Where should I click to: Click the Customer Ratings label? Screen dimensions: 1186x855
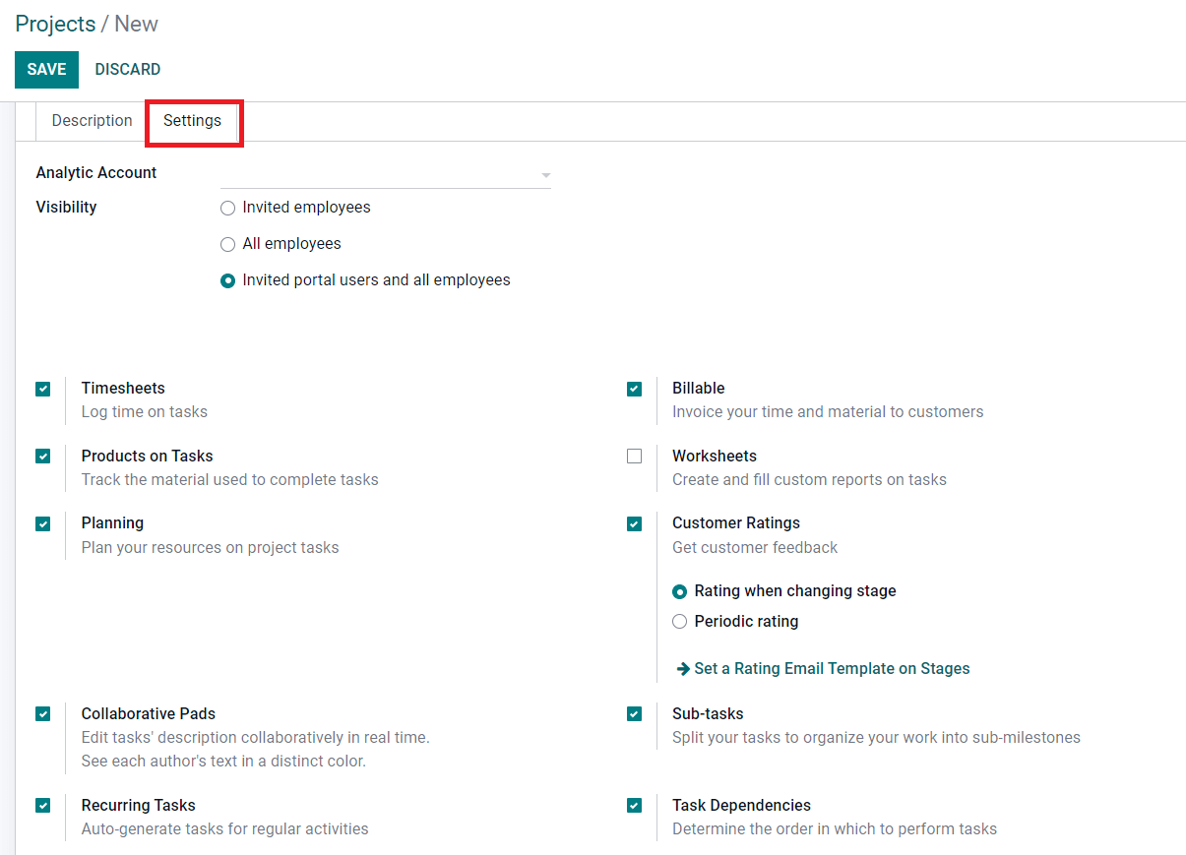736,523
